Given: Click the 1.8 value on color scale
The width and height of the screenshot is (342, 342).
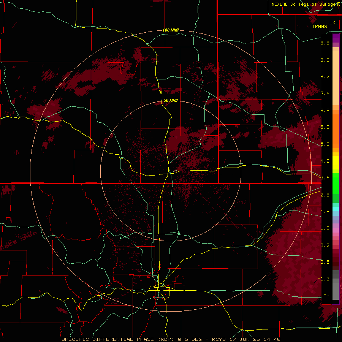Looking at the screenshot, I should [325, 212].
